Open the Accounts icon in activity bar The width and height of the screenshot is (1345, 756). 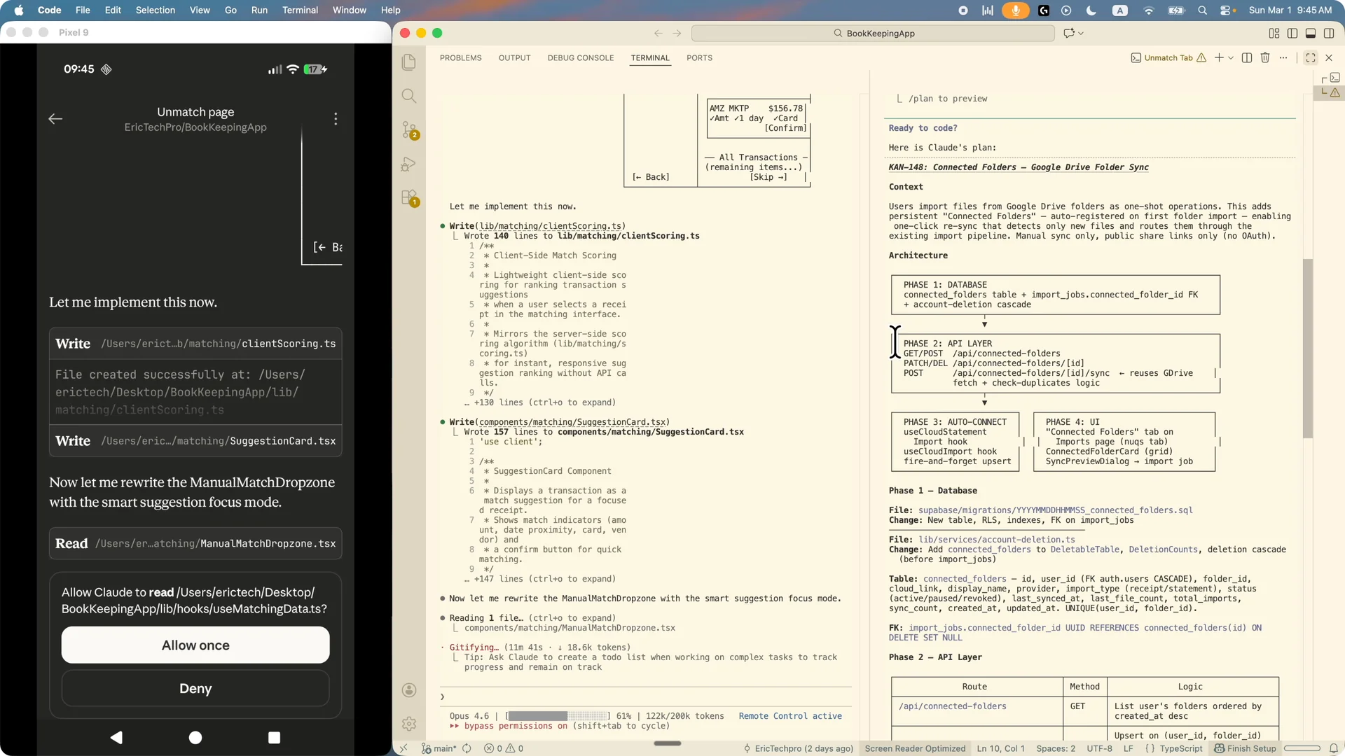[409, 690]
